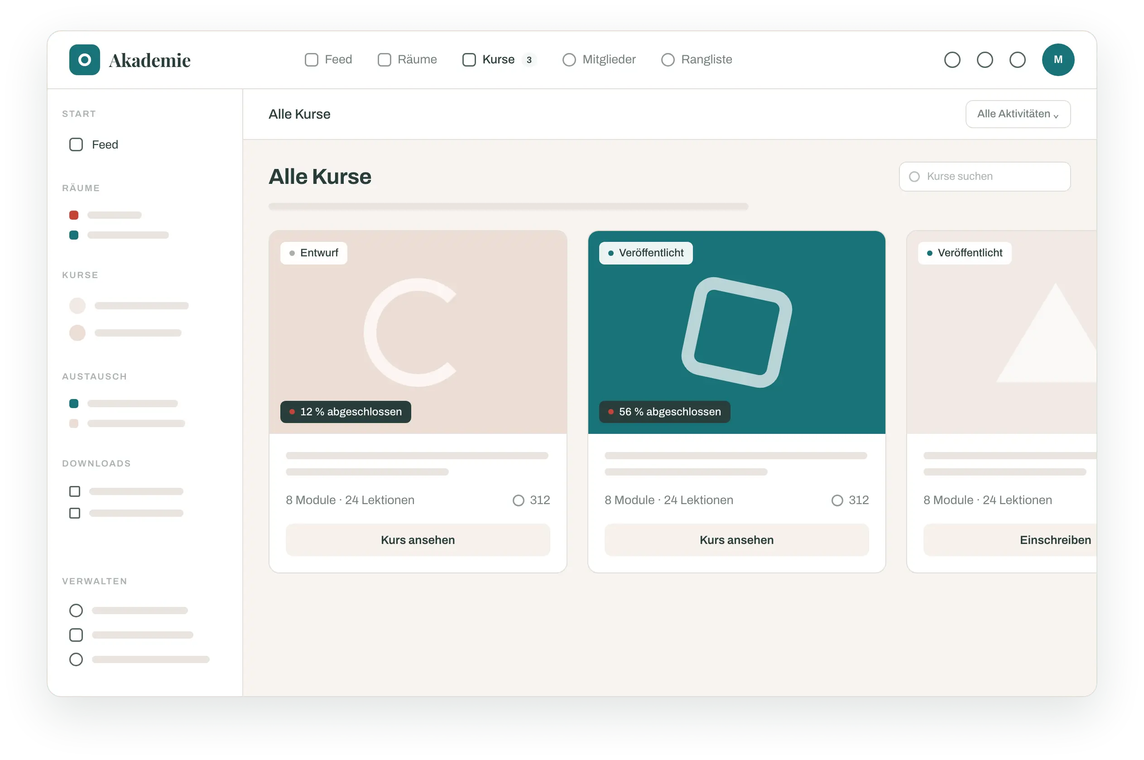Click the Alle Kurse breadcrumb title
Viewport: 1144px width, 760px height.
(x=299, y=114)
